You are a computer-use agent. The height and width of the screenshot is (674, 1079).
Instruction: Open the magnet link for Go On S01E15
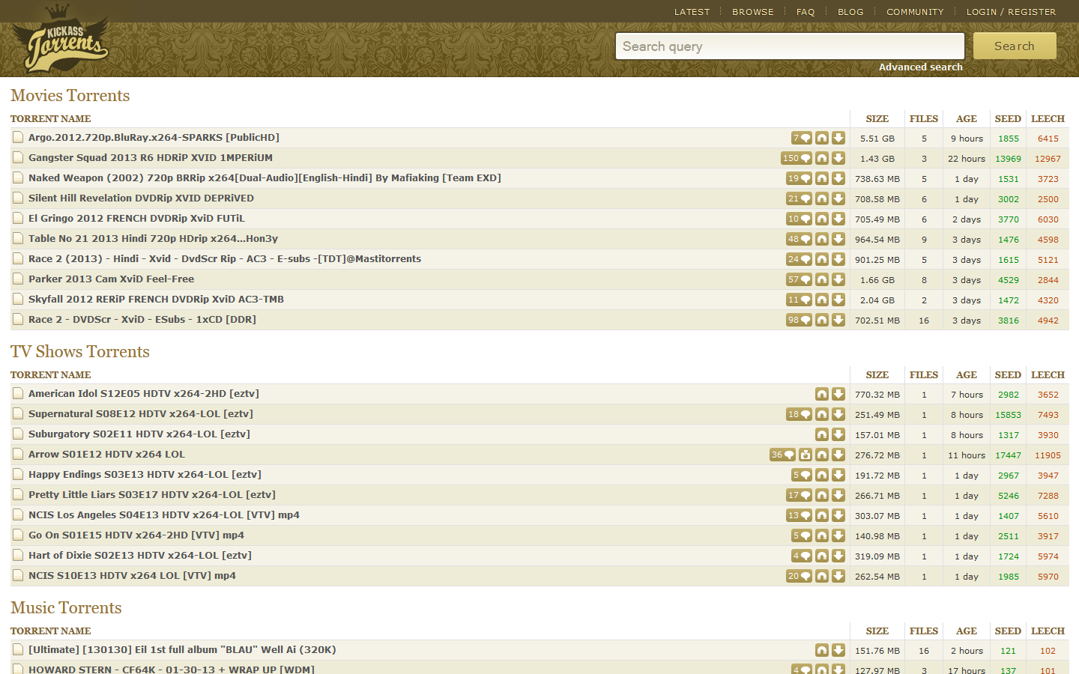(x=822, y=535)
